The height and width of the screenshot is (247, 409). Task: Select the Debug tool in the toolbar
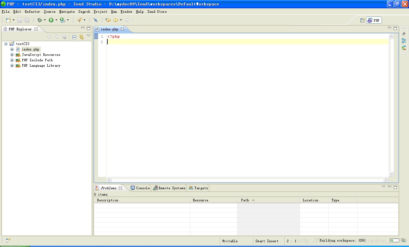click(x=39, y=20)
